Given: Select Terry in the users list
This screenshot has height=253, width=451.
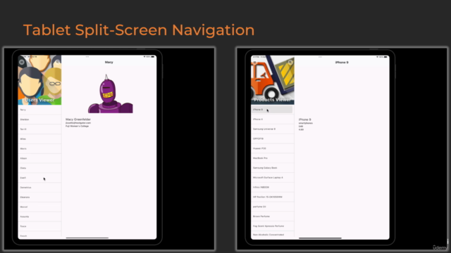Looking at the screenshot, I should [x=39, y=110].
